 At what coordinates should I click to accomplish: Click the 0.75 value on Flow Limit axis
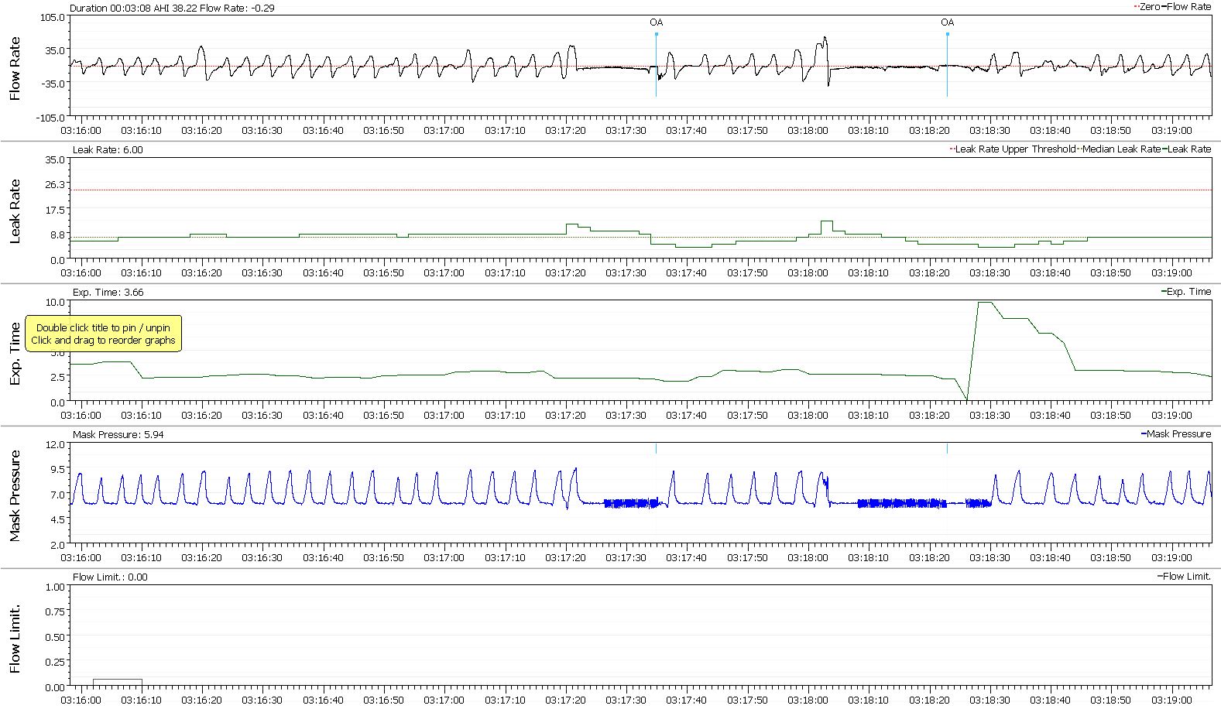(55, 612)
